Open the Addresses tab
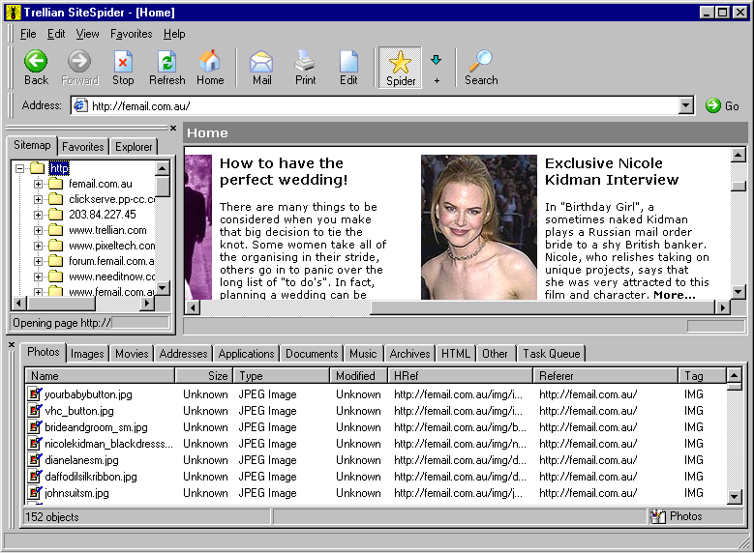This screenshot has width=754, height=553. click(x=183, y=354)
